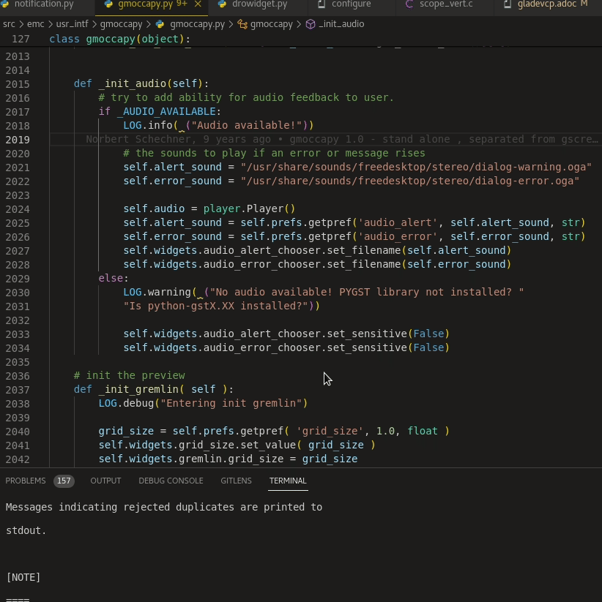Viewport: 602px width, 602px height.
Task: Select the OUTPUT panel tab
Action: click(x=105, y=481)
